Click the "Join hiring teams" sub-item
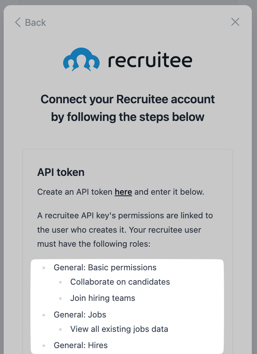Screen dimensions: 257x354 tap(103, 298)
